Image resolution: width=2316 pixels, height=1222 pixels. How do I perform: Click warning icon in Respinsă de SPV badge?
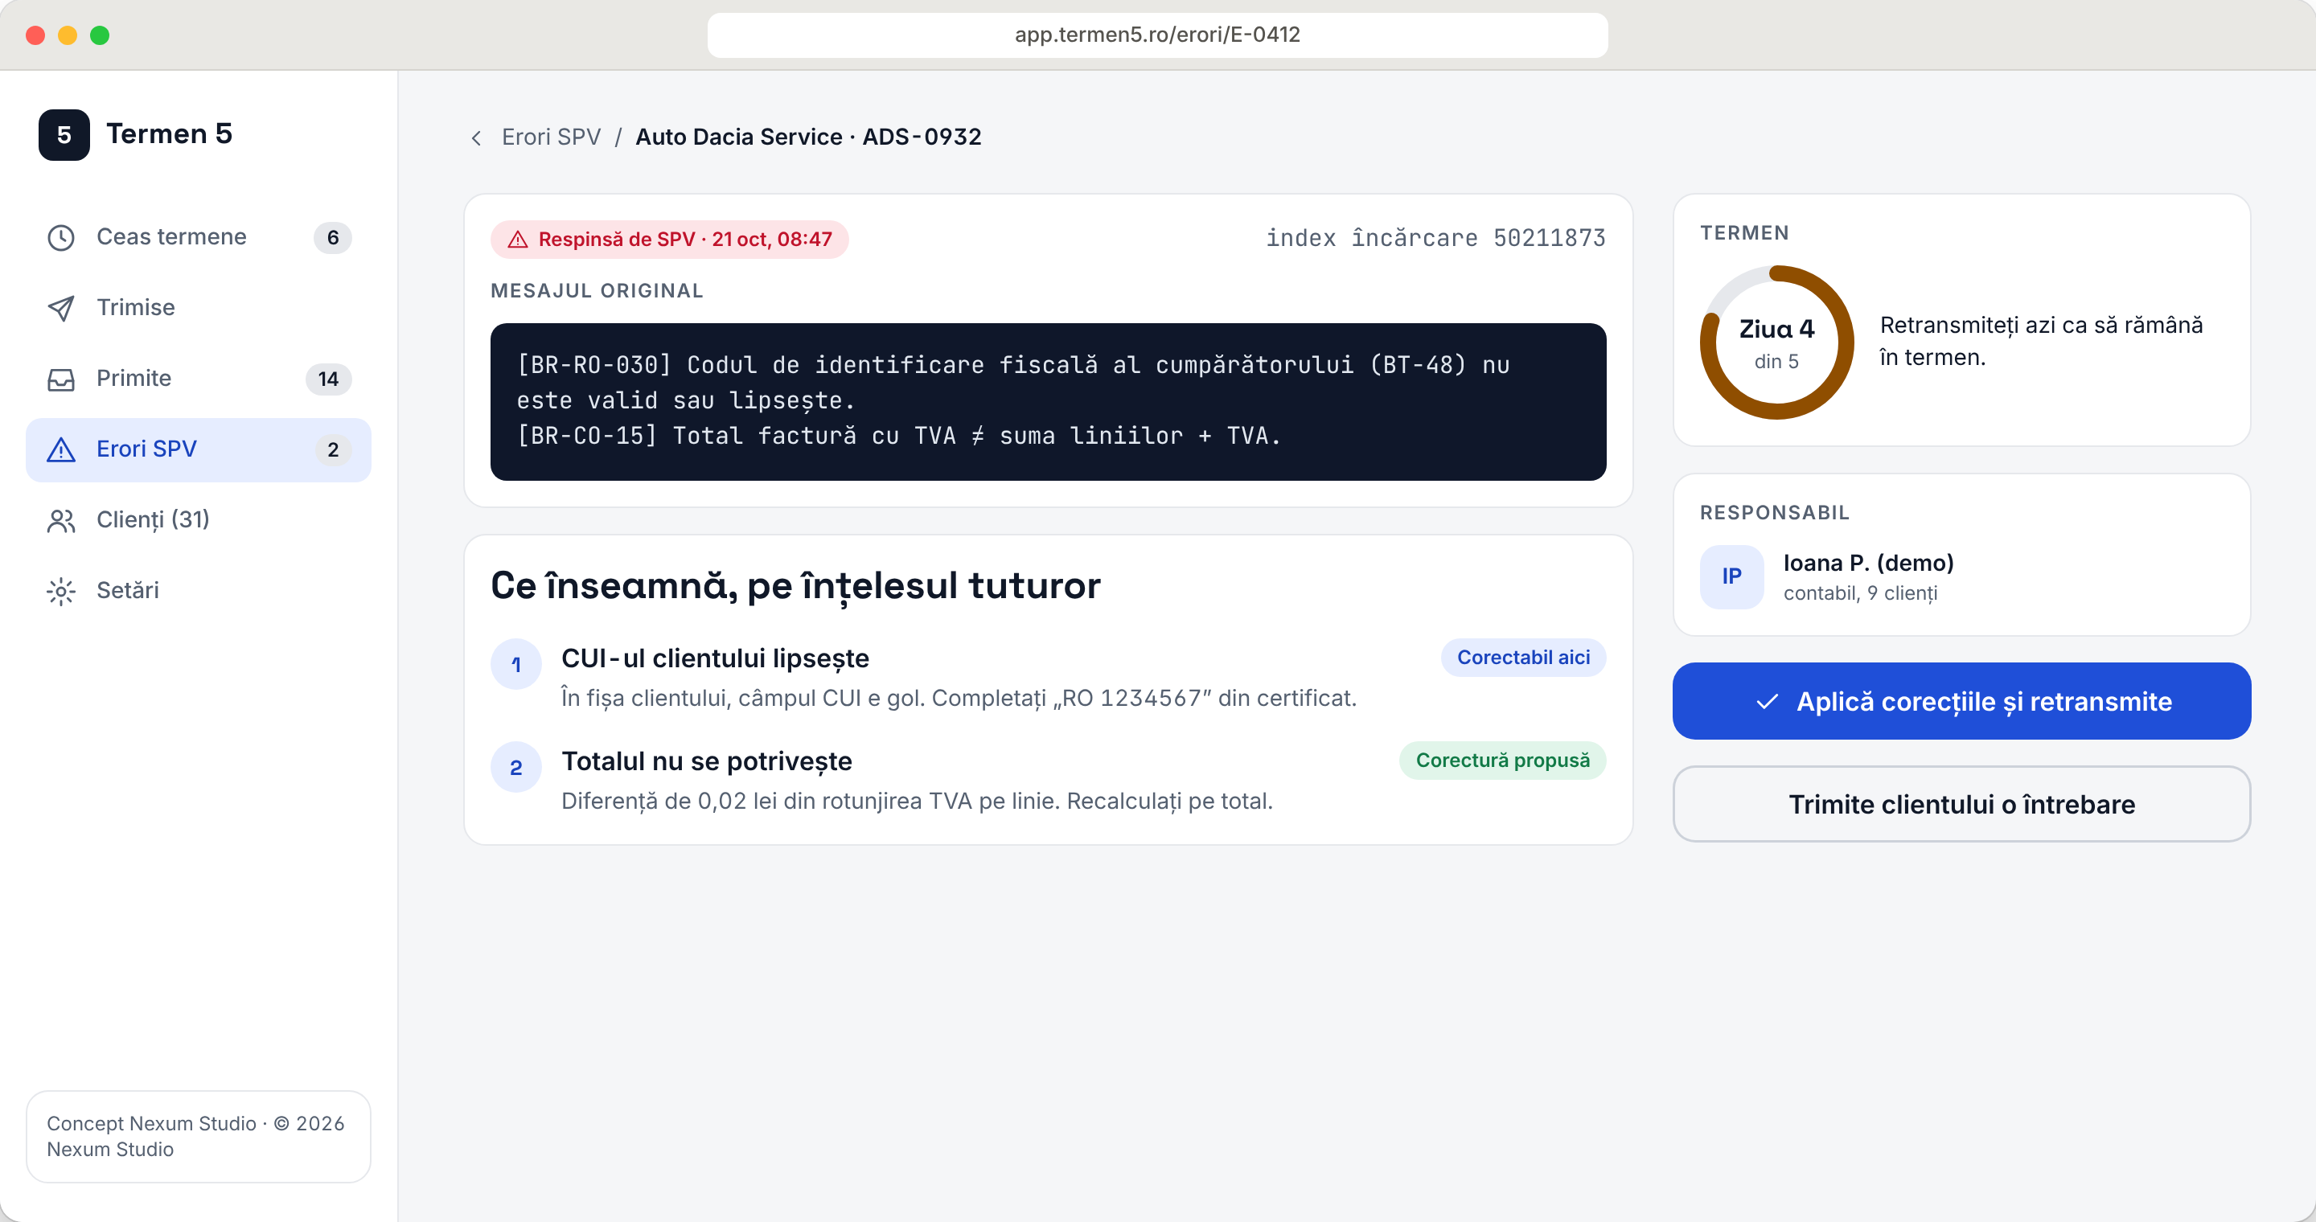point(518,239)
